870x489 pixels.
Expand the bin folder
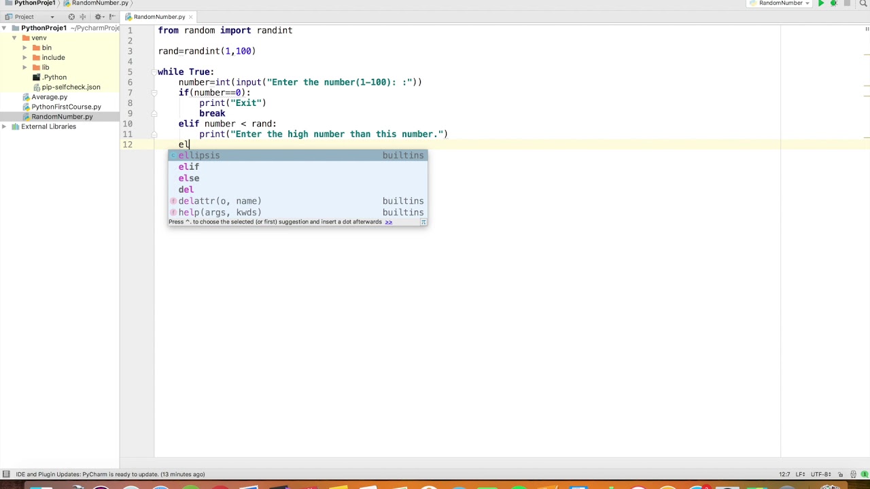[x=24, y=48]
